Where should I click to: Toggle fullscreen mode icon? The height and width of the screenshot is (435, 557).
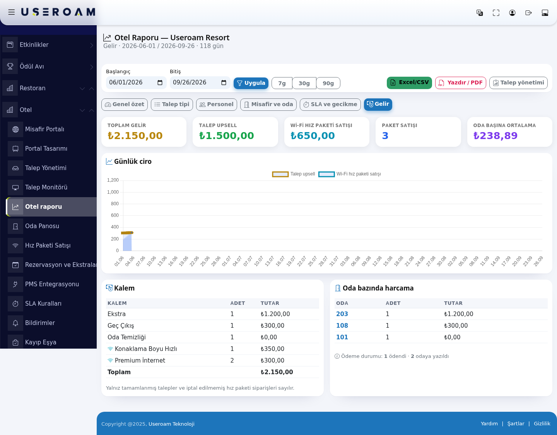tap(496, 13)
